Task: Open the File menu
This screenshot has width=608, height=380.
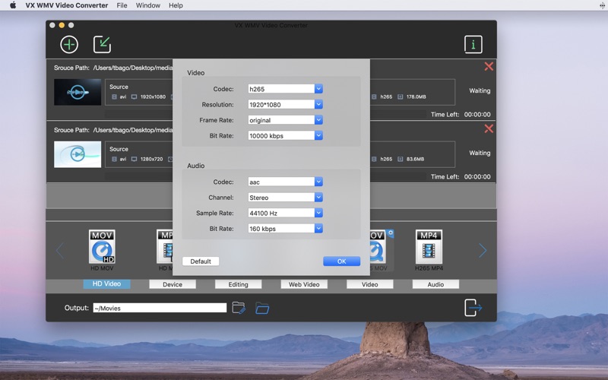Action: tap(122, 5)
